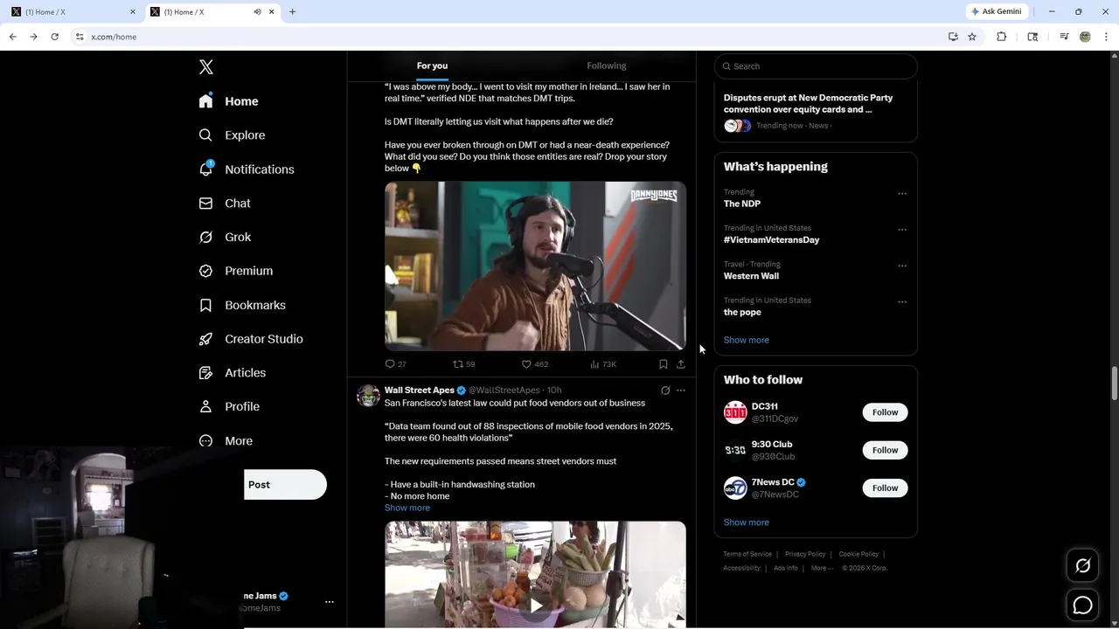
Task: Open more options on Wall Street Apes post
Action: (681, 391)
